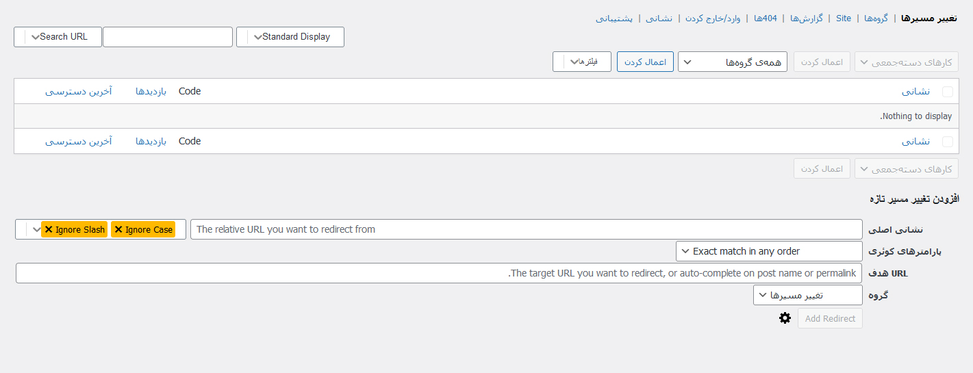Open the فیلترها filters dropdown

[x=582, y=62]
